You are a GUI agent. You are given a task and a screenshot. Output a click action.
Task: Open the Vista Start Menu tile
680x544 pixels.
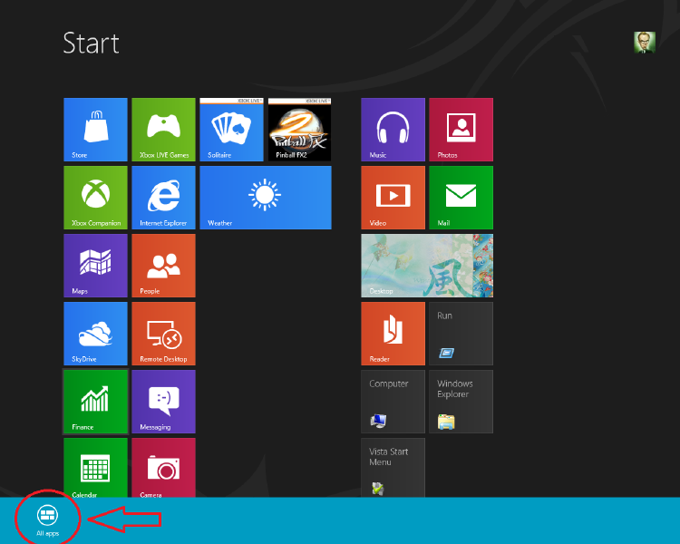(393, 468)
